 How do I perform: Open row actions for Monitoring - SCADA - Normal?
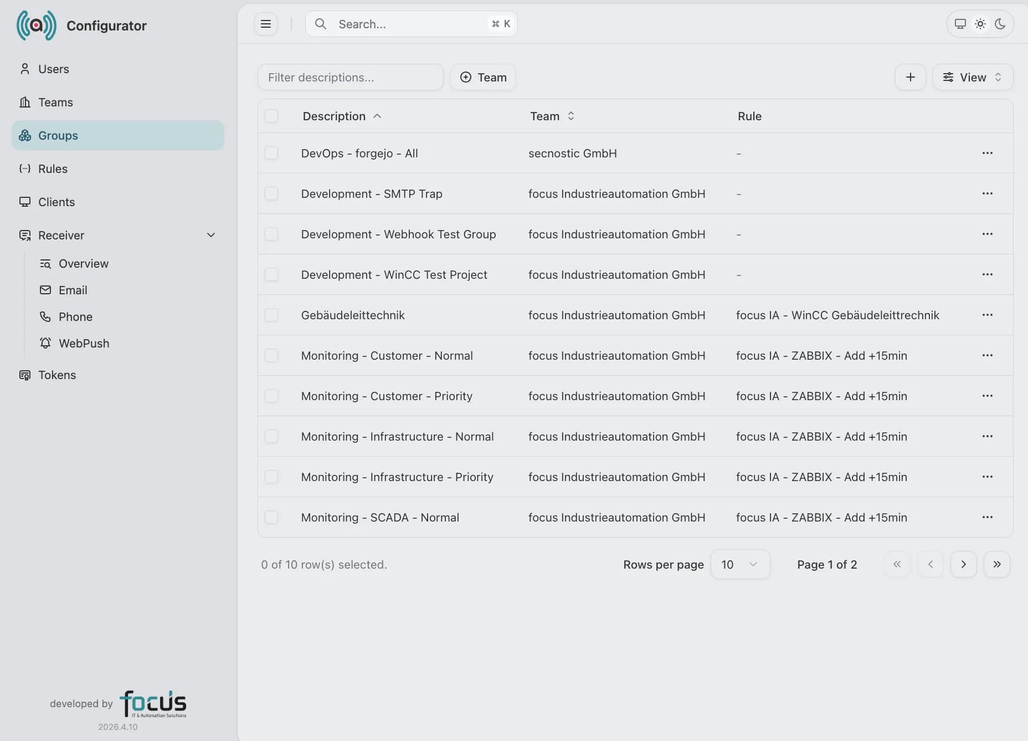click(988, 517)
